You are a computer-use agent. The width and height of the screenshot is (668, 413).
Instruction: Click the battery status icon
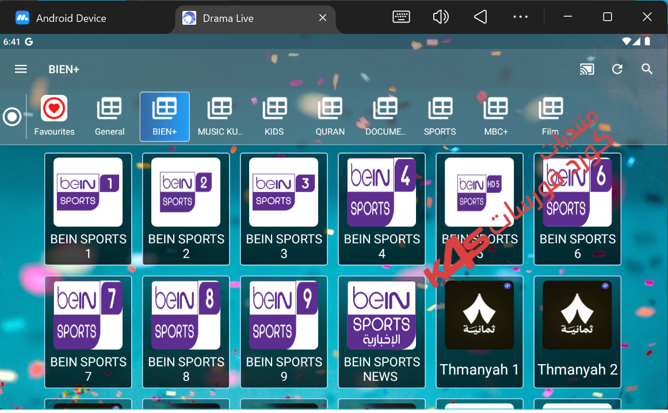click(x=647, y=41)
